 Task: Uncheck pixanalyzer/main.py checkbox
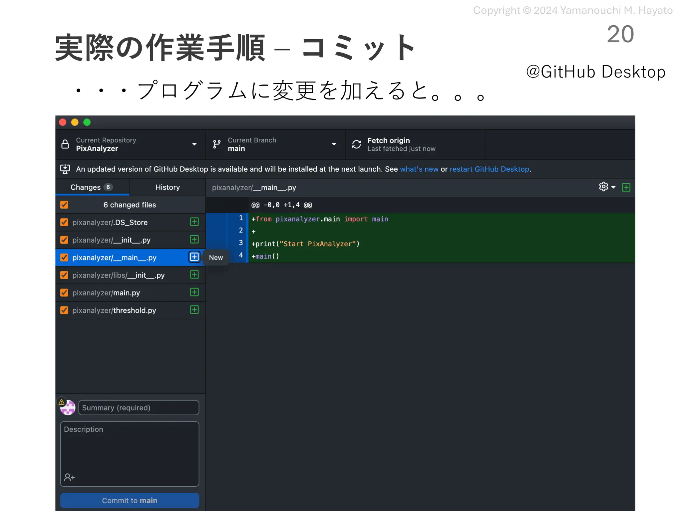[x=64, y=293]
